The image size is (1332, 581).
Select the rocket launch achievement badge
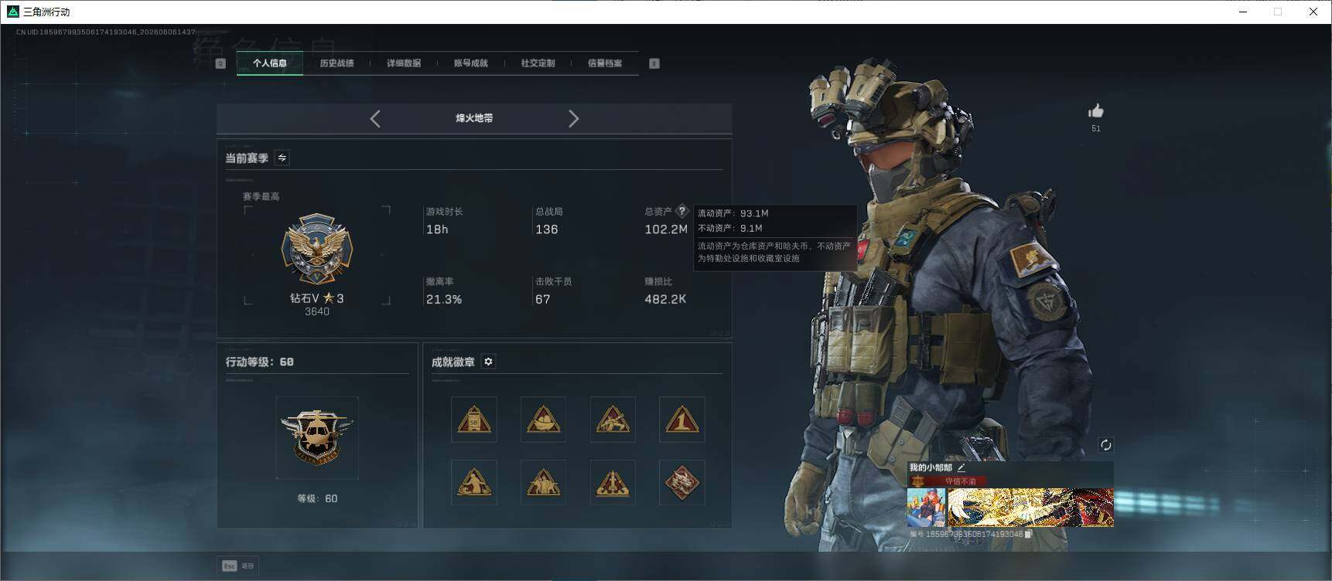click(x=613, y=482)
